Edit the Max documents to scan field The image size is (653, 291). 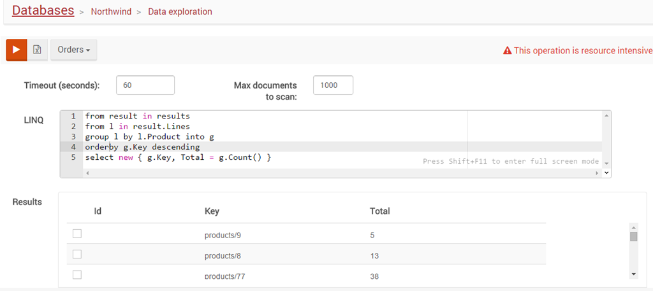(x=333, y=85)
